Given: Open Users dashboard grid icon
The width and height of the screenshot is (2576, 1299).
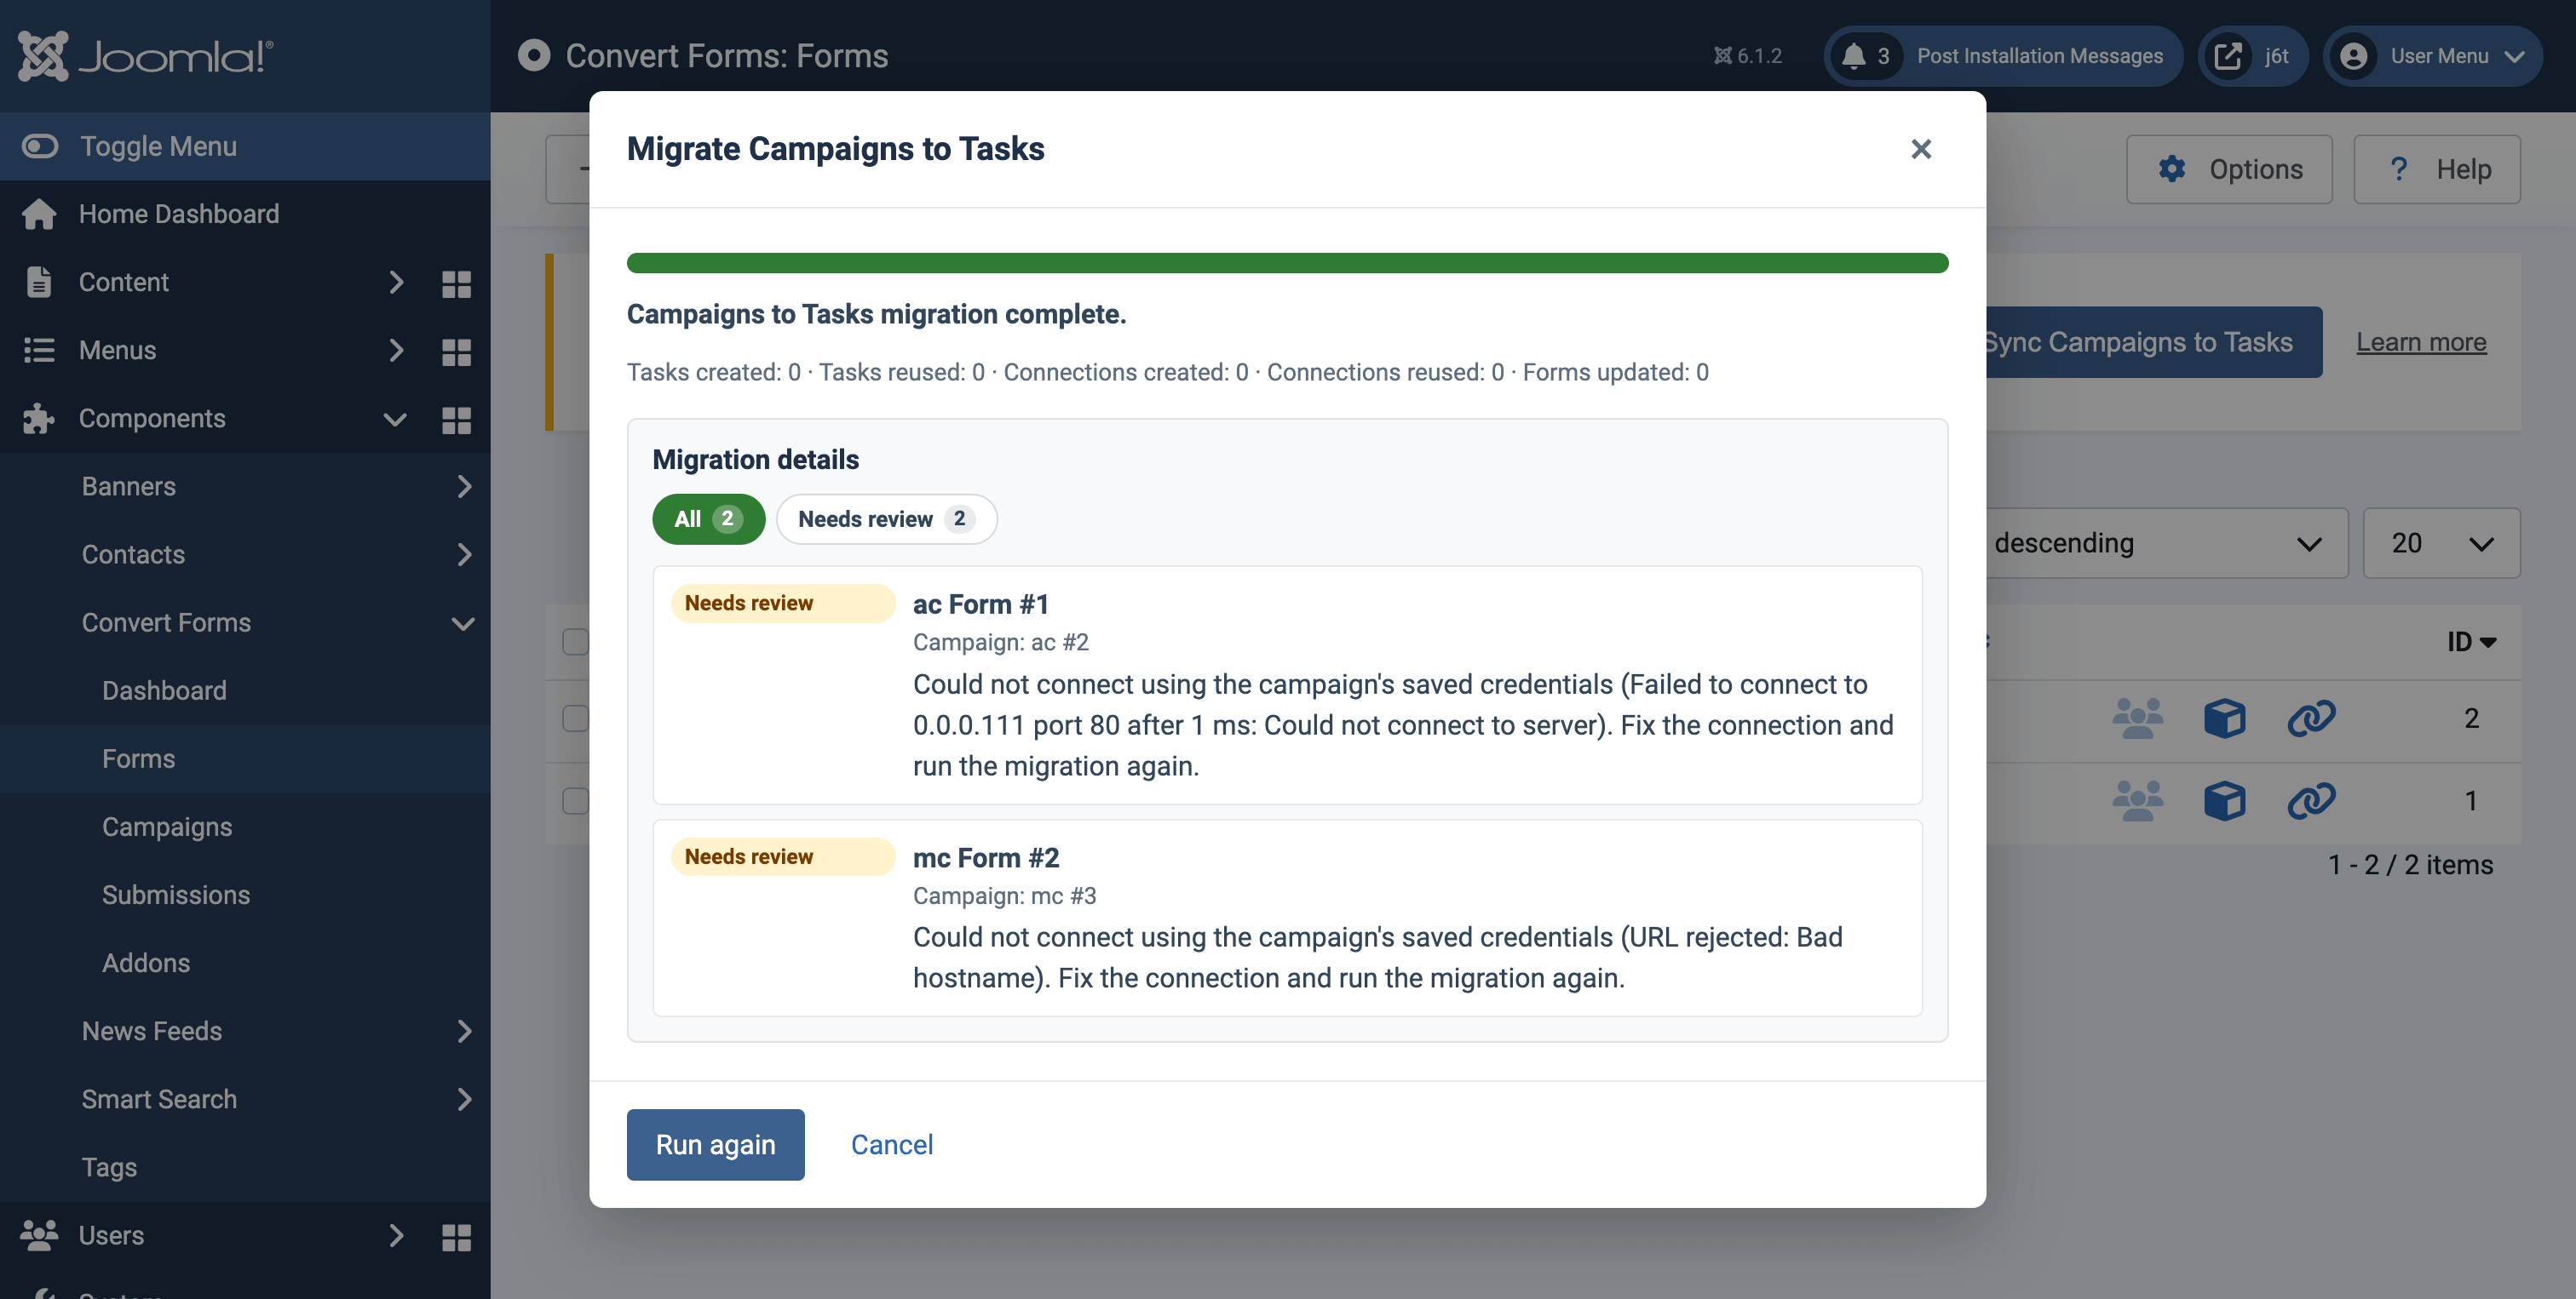Looking at the screenshot, I should (x=456, y=1237).
